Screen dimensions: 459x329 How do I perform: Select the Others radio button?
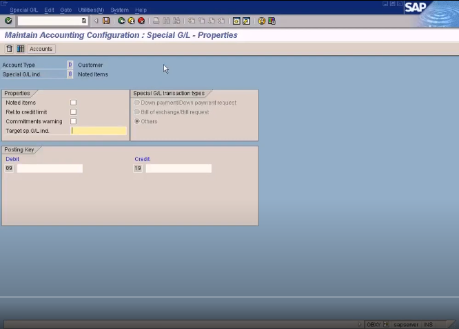136,121
